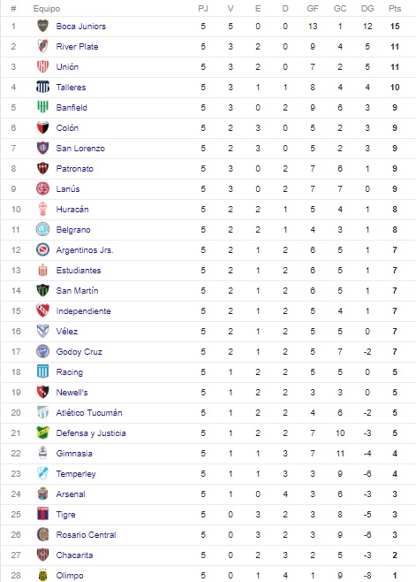Image resolution: width=416 pixels, height=582 pixels.
Task: Click the Equipo column header
Action: tap(46, 9)
